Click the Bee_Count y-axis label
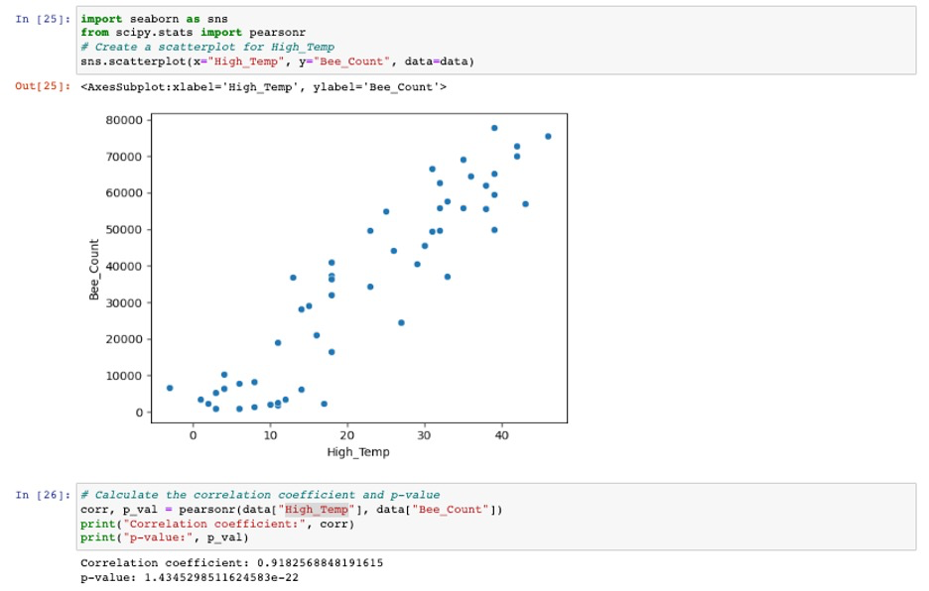This screenshot has height=591, width=929. pos(94,270)
